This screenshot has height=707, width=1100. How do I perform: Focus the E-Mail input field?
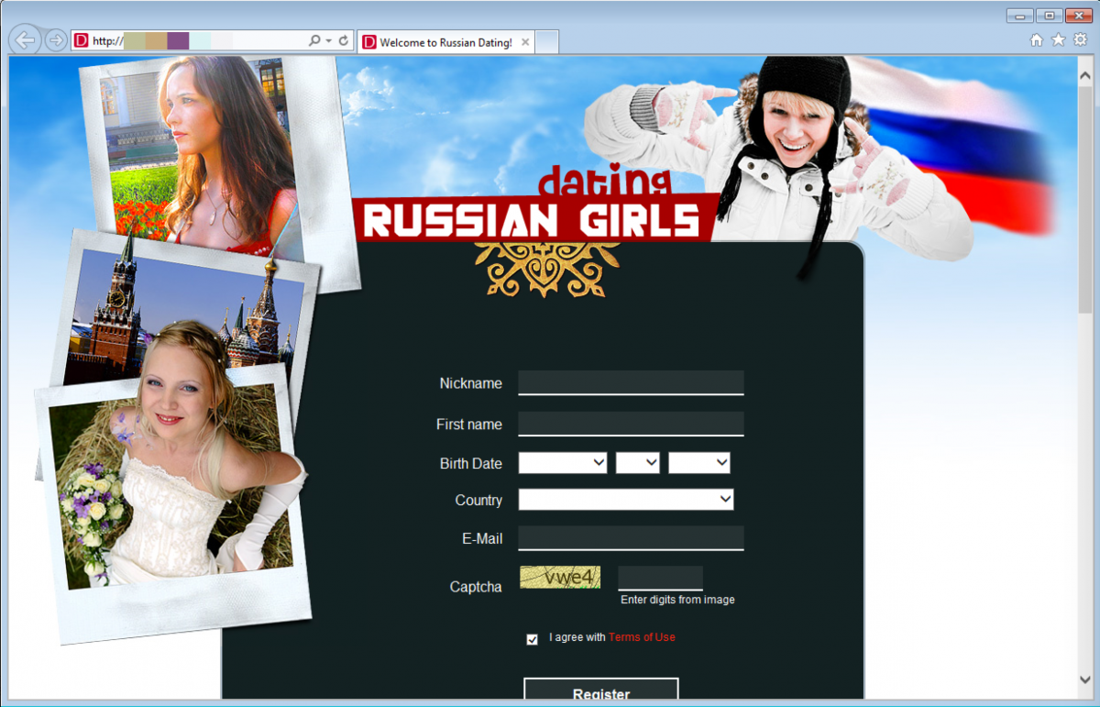pyautogui.click(x=631, y=538)
